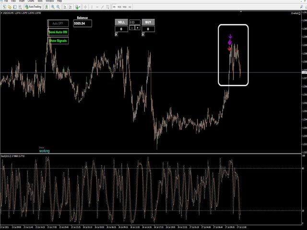The height and width of the screenshot is (230, 307).
Task: Decrease lot size with minus button
Action: (x=131, y=28)
